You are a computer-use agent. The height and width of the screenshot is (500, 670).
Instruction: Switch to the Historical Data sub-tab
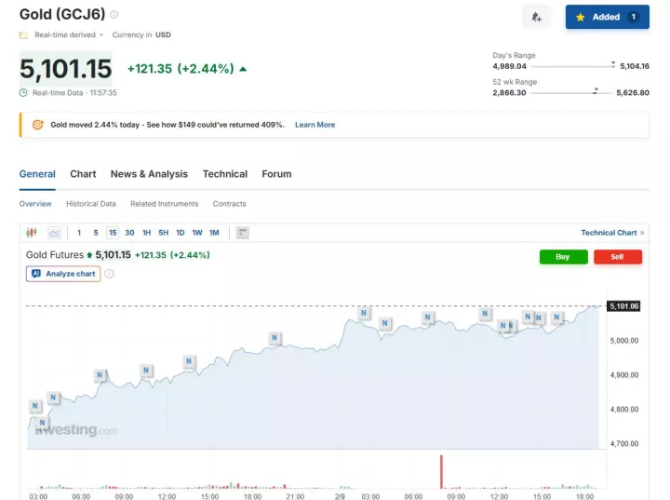click(91, 204)
